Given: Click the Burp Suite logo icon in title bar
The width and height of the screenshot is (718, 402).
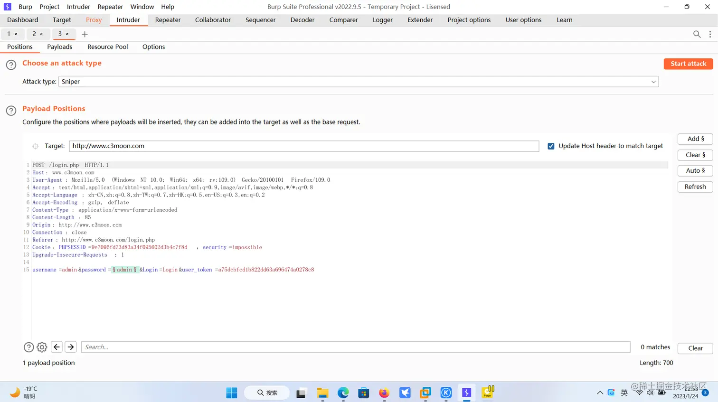Looking at the screenshot, I should click(8, 7).
